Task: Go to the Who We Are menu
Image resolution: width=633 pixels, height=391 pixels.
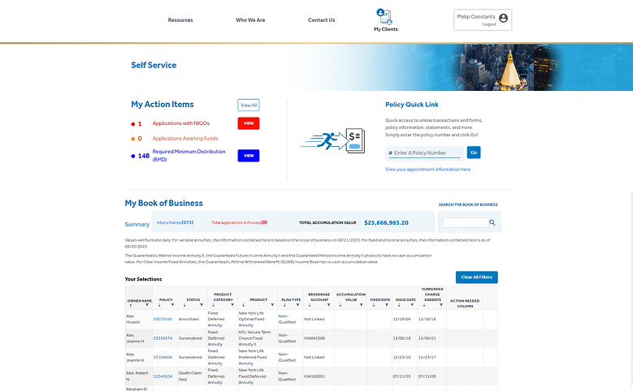Action: tap(250, 20)
